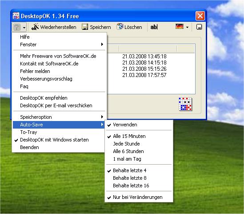
Task: Click the Wiederherstellen button label
Action: [x=58, y=27]
